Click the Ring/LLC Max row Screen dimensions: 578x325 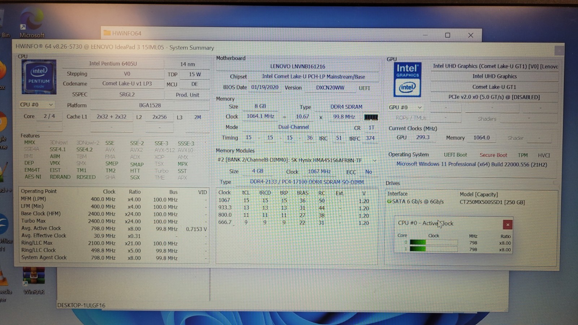pyautogui.click(x=114, y=243)
